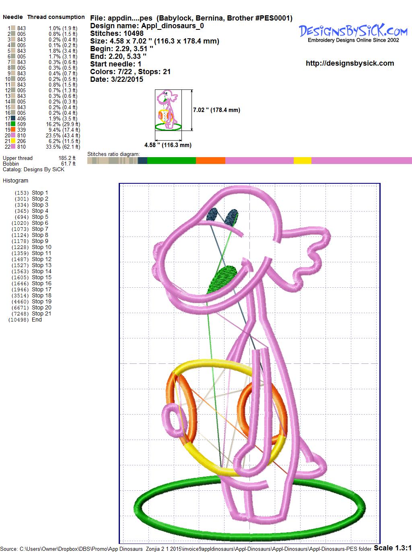Click the Source file path text
The width and height of the screenshot is (412, 552).
click(186, 549)
